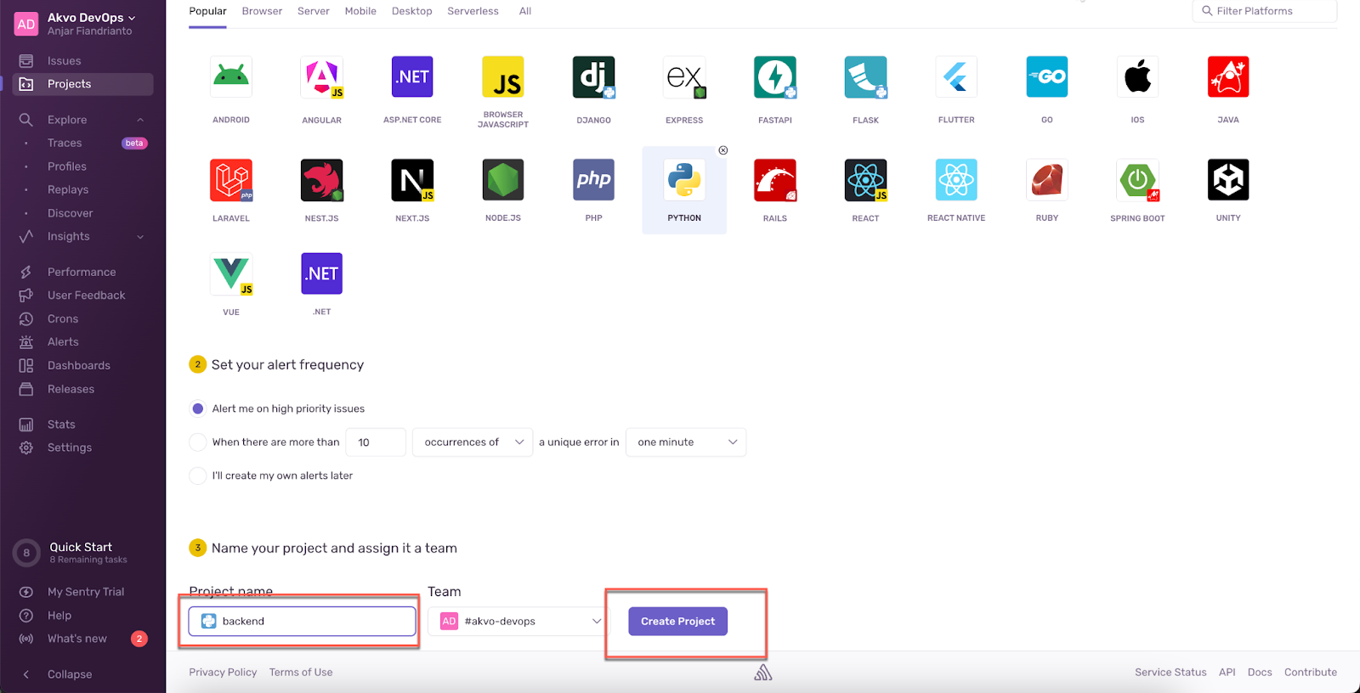Open the occurrences of dropdown

tap(473, 442)
